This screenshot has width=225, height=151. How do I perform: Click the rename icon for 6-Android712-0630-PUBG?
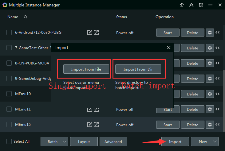[90, 33]
